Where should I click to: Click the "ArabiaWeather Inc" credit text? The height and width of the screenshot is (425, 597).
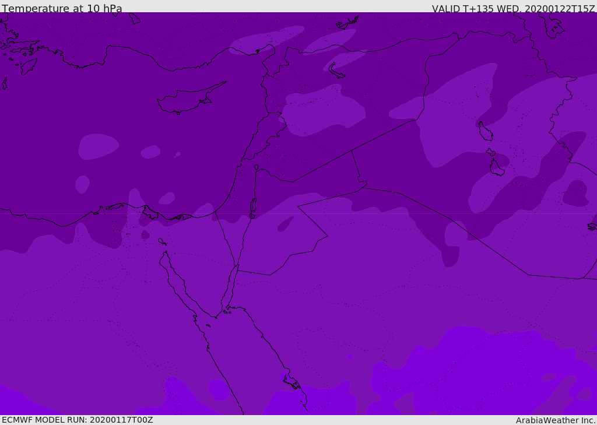tap(556, 420)
